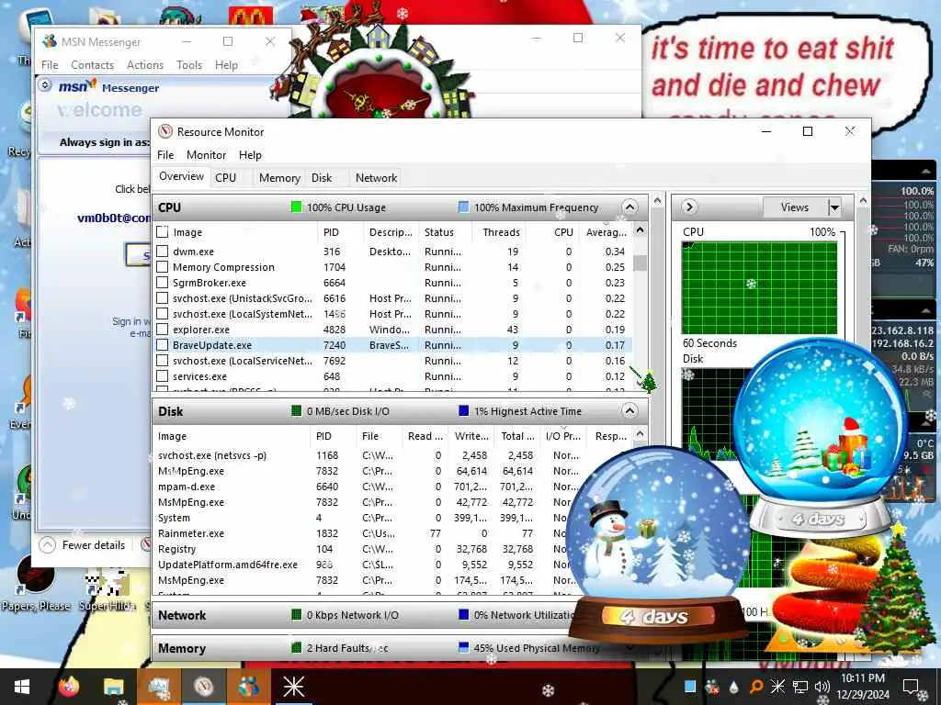Collapse the CPU section chevron

click(629, 207)
